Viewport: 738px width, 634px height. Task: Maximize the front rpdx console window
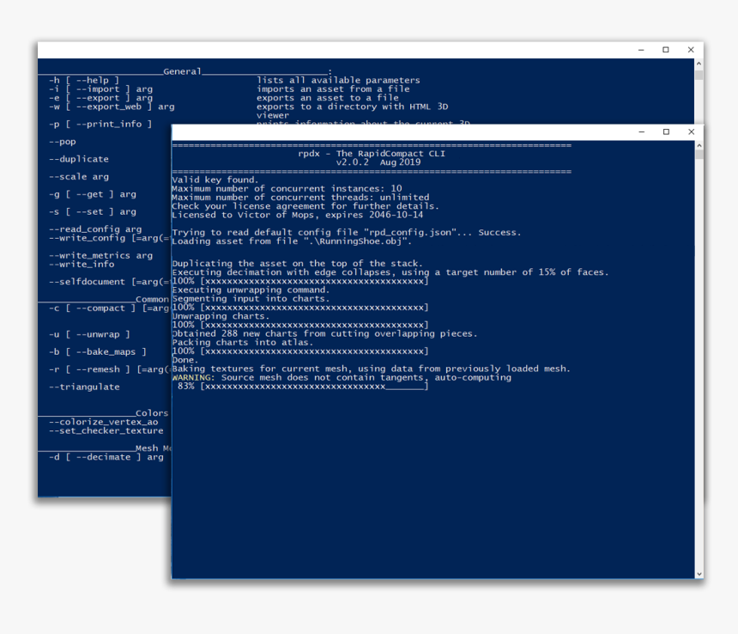click(x=666, y=132)
